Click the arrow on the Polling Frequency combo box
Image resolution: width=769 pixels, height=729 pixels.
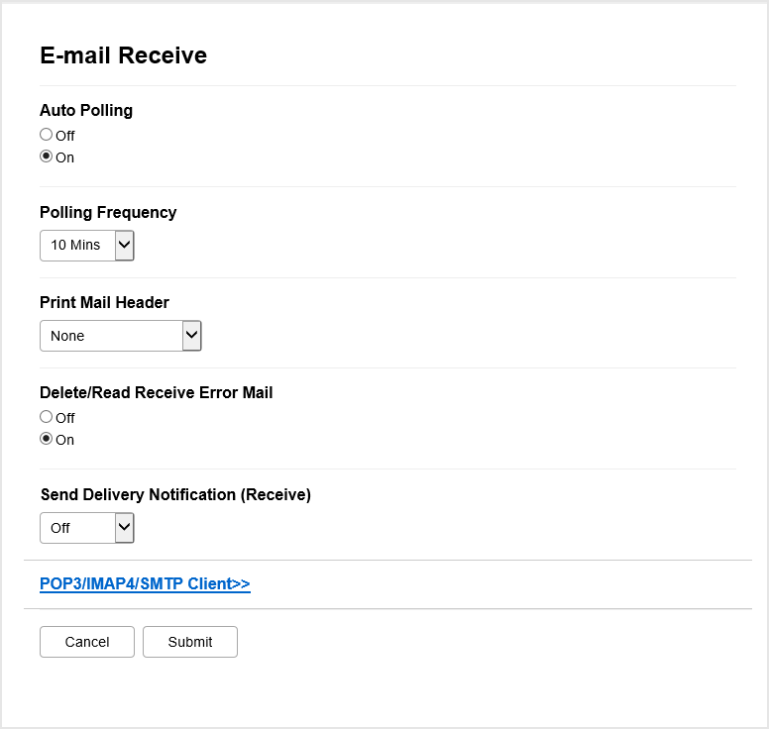[x=124, y=245]
